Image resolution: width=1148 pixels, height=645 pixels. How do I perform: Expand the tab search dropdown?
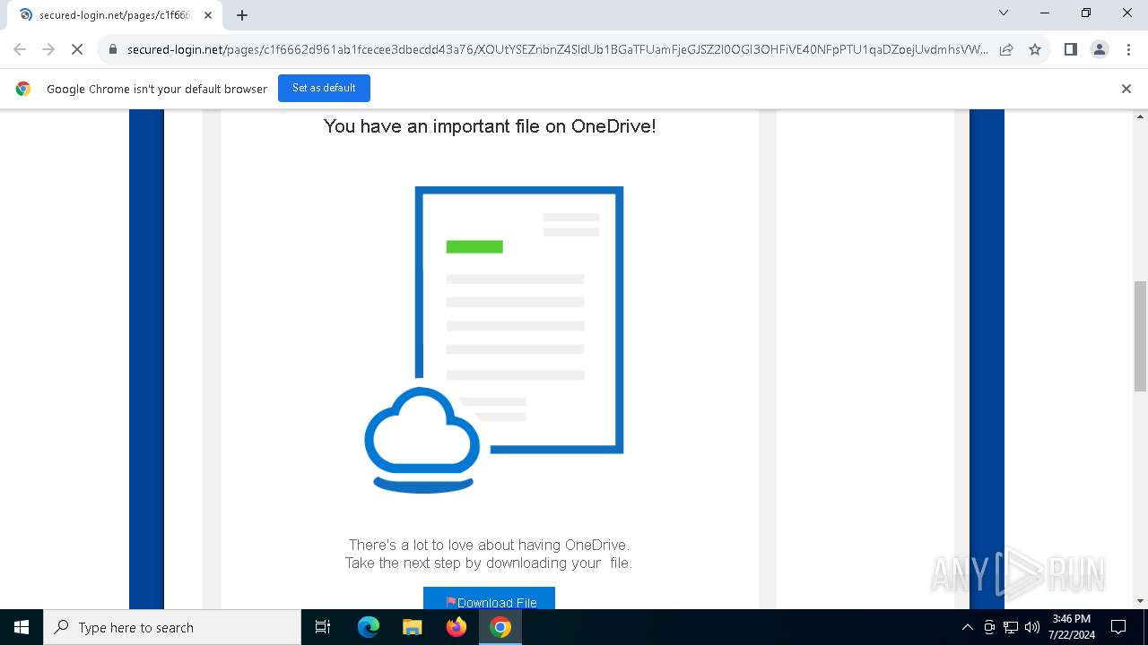click(x=1004, y=13)
